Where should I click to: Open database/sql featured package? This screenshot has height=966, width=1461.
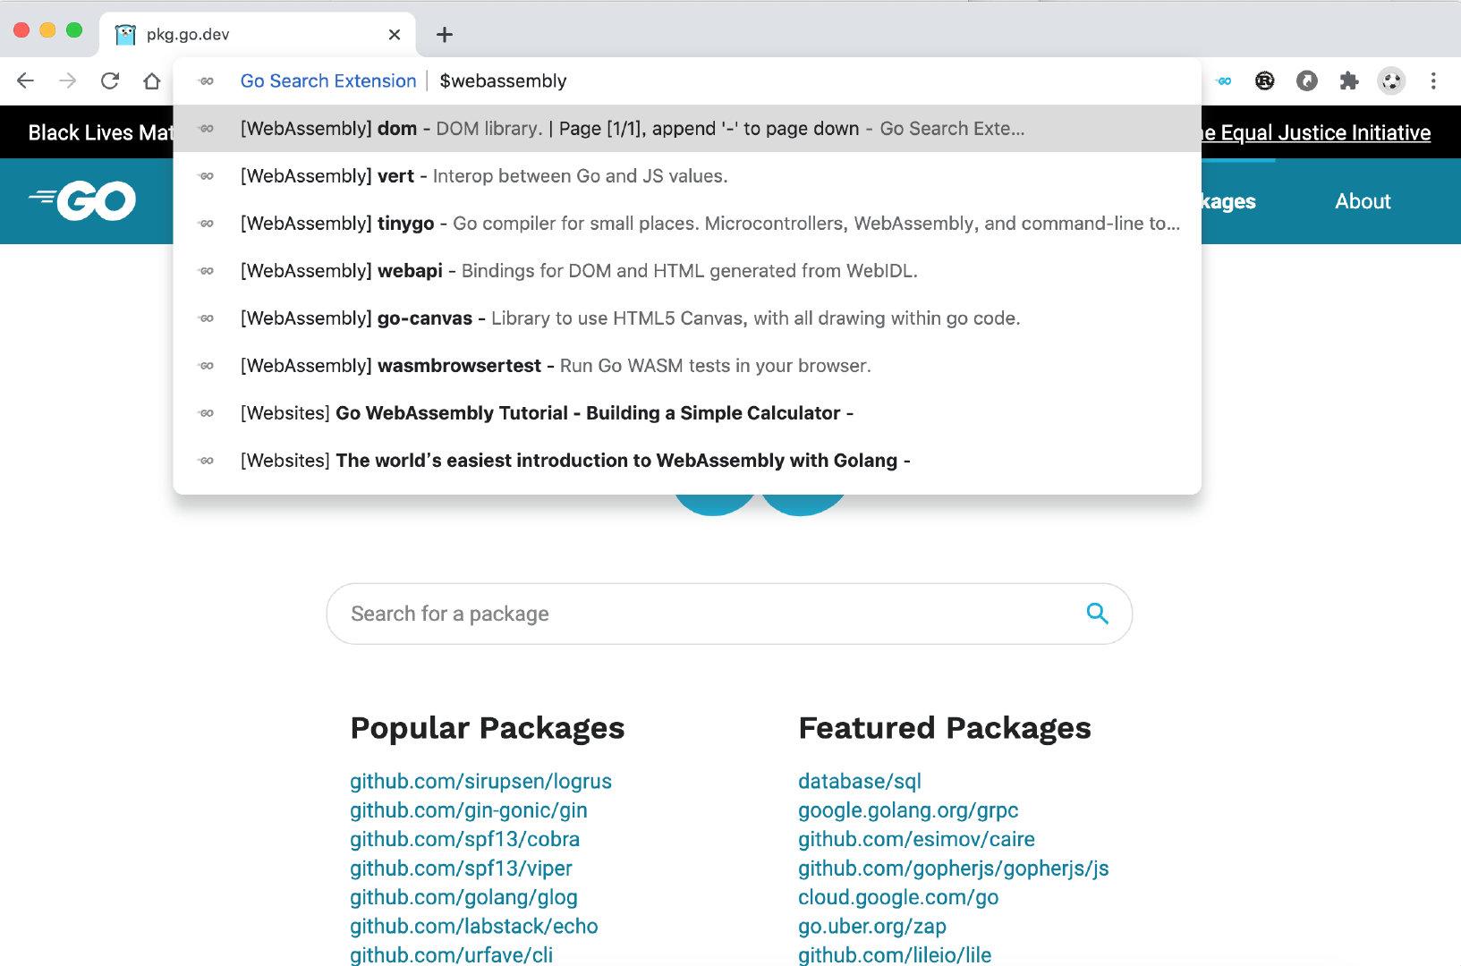[859, 781]
